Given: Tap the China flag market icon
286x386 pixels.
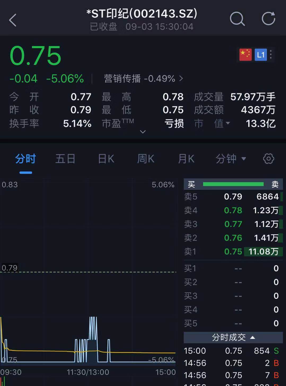Looking at the screenshot, I should click(245, 55).
